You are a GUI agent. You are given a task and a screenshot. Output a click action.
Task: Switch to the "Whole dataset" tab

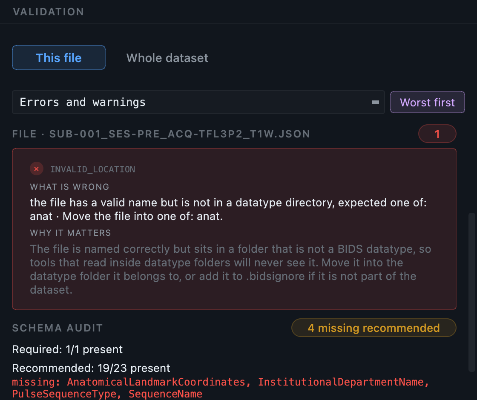click(167, 58)
